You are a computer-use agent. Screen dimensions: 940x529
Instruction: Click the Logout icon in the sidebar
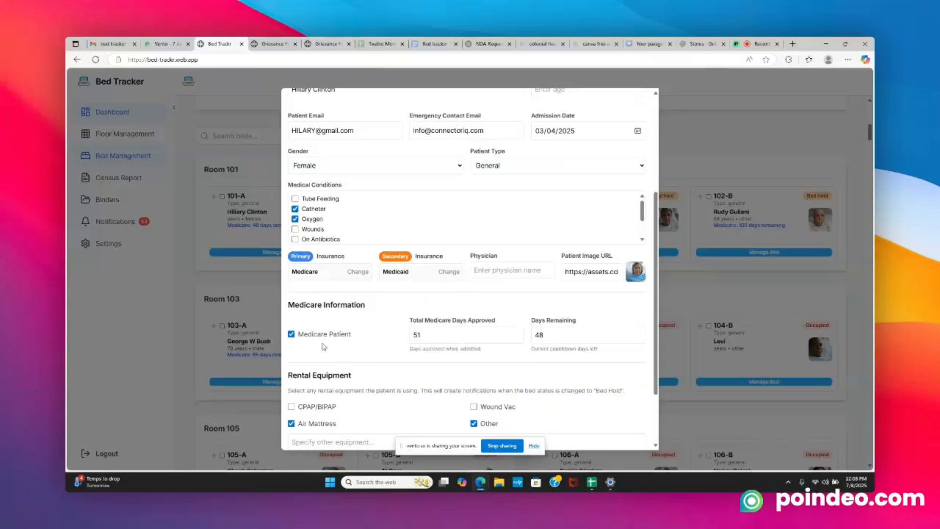coord(86,453)
